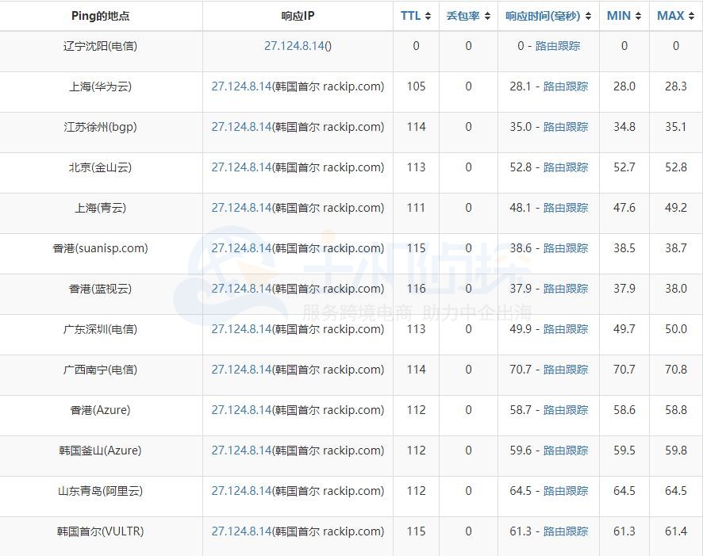Click the IP link in 上海(青云) row
The height and width of the screenshot is (556, 703).
pos(241,208)
